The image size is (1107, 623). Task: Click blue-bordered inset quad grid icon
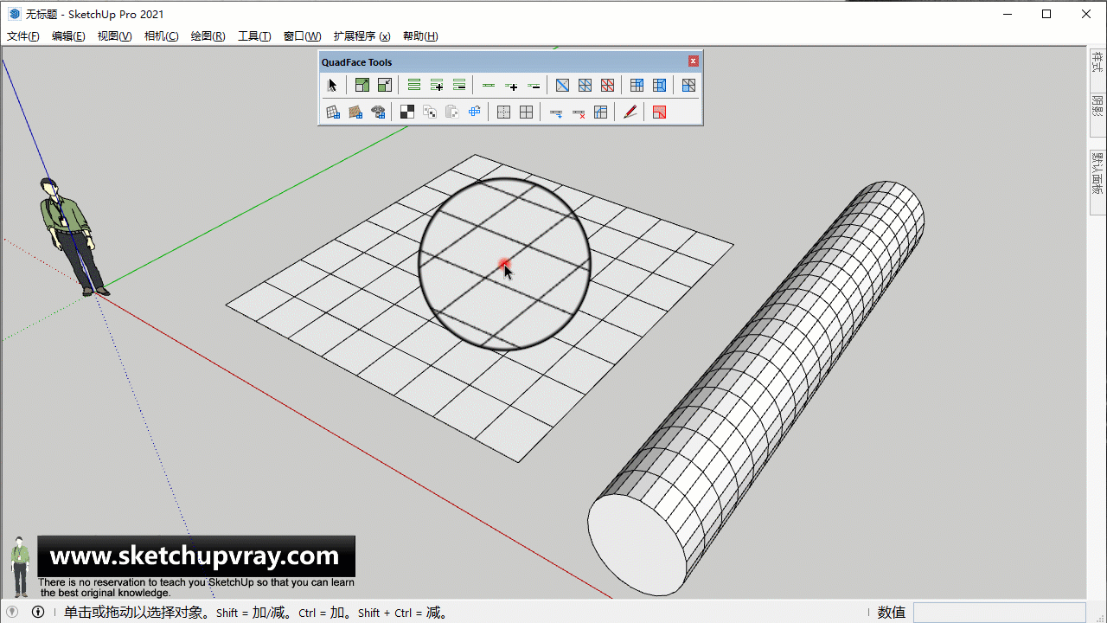[660, 85]
